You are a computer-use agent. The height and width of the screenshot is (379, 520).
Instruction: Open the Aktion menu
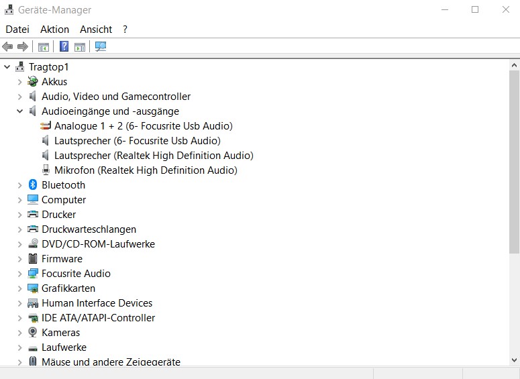tap(55, 29)
